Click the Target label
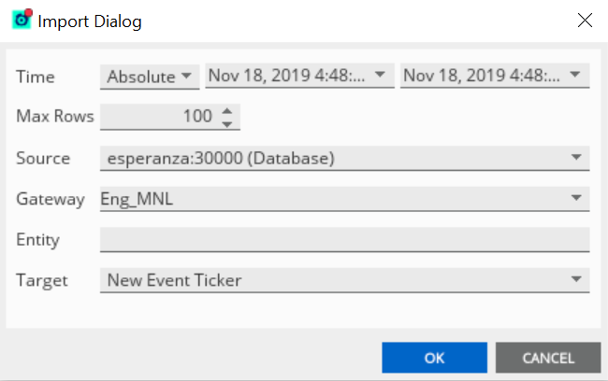608x381 pixels. click(41, 280)
